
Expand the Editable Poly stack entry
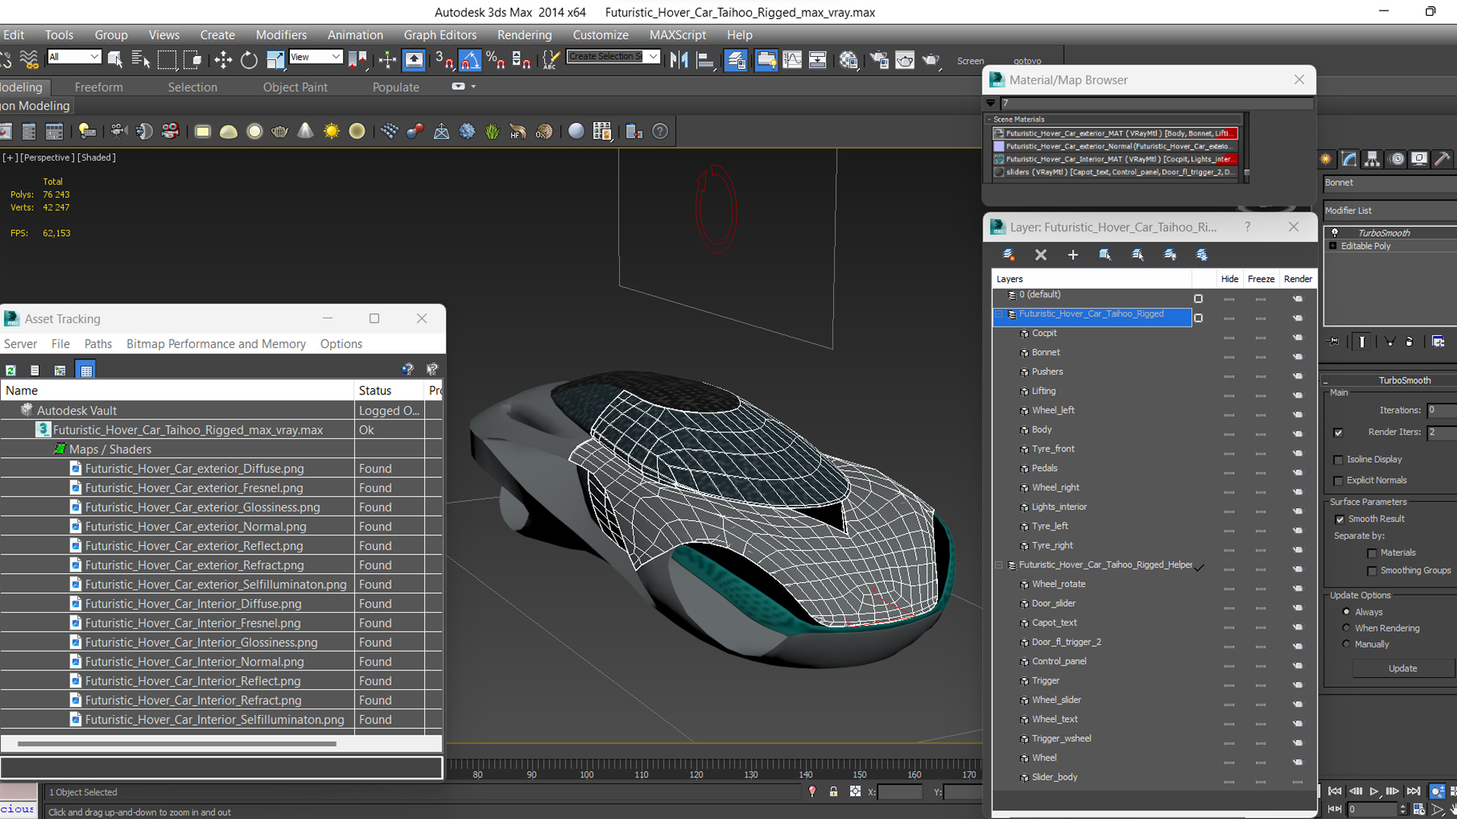[1333, 246]
